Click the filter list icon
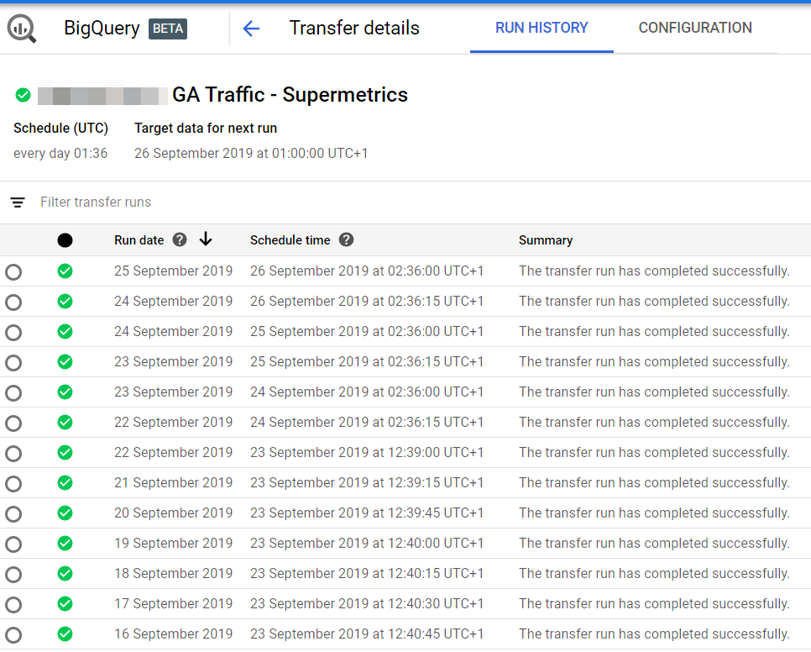Image resolution: width=811 pixels, height=652 pixels. coord(18,202)
